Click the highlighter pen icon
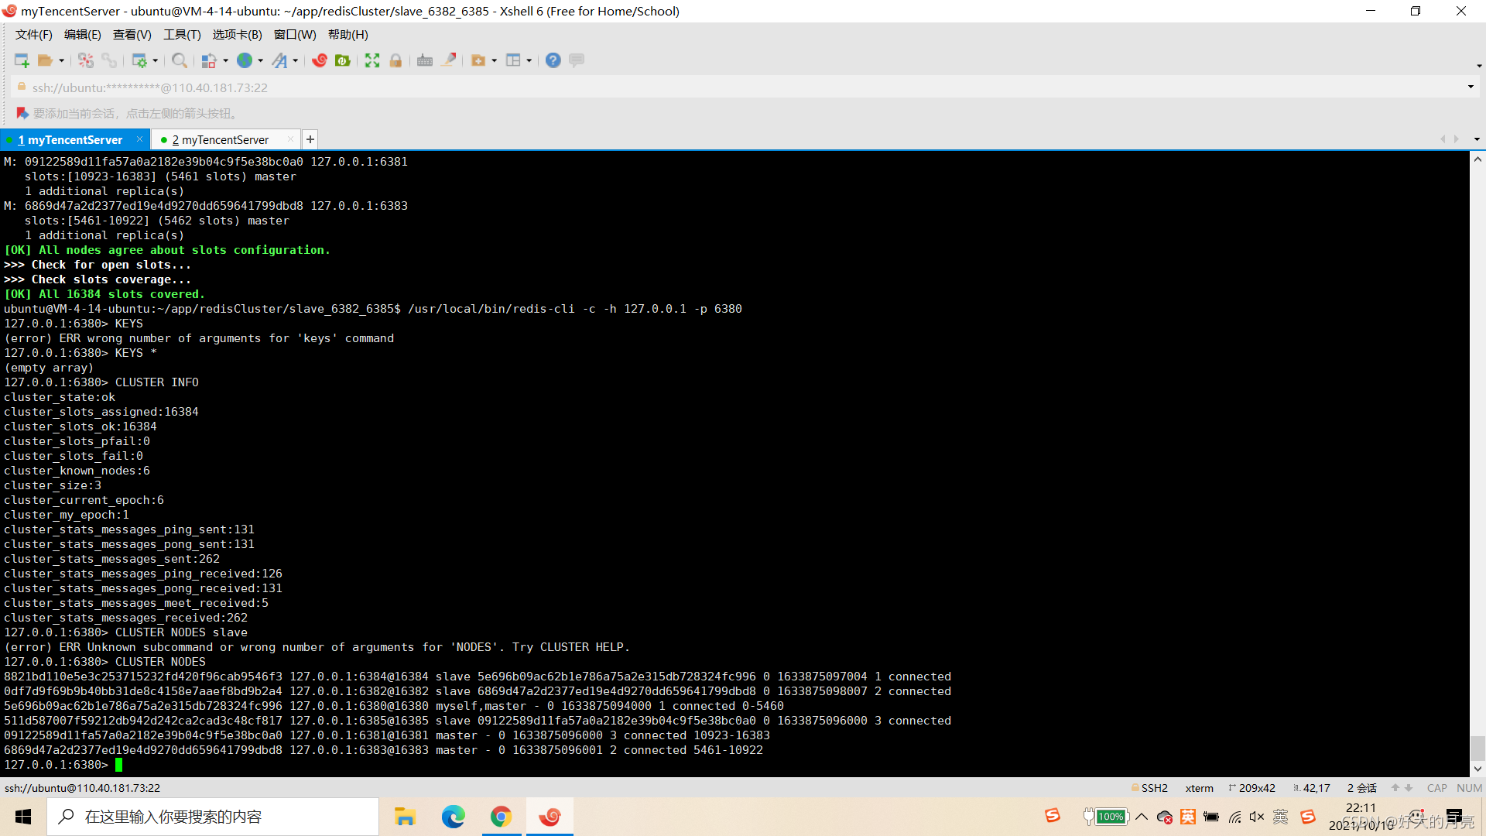The width and height of the screenshot is (1486, 836). coord(448,60)
